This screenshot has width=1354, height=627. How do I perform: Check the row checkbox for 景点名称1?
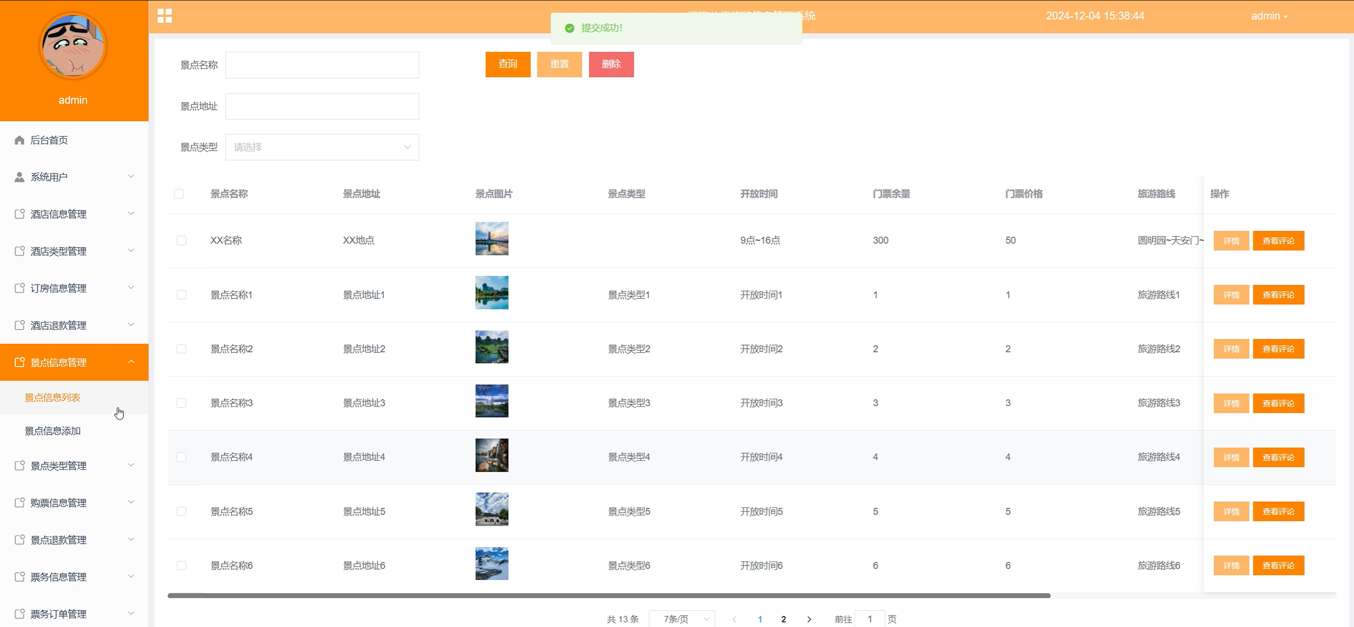click(x=181, y=295)
